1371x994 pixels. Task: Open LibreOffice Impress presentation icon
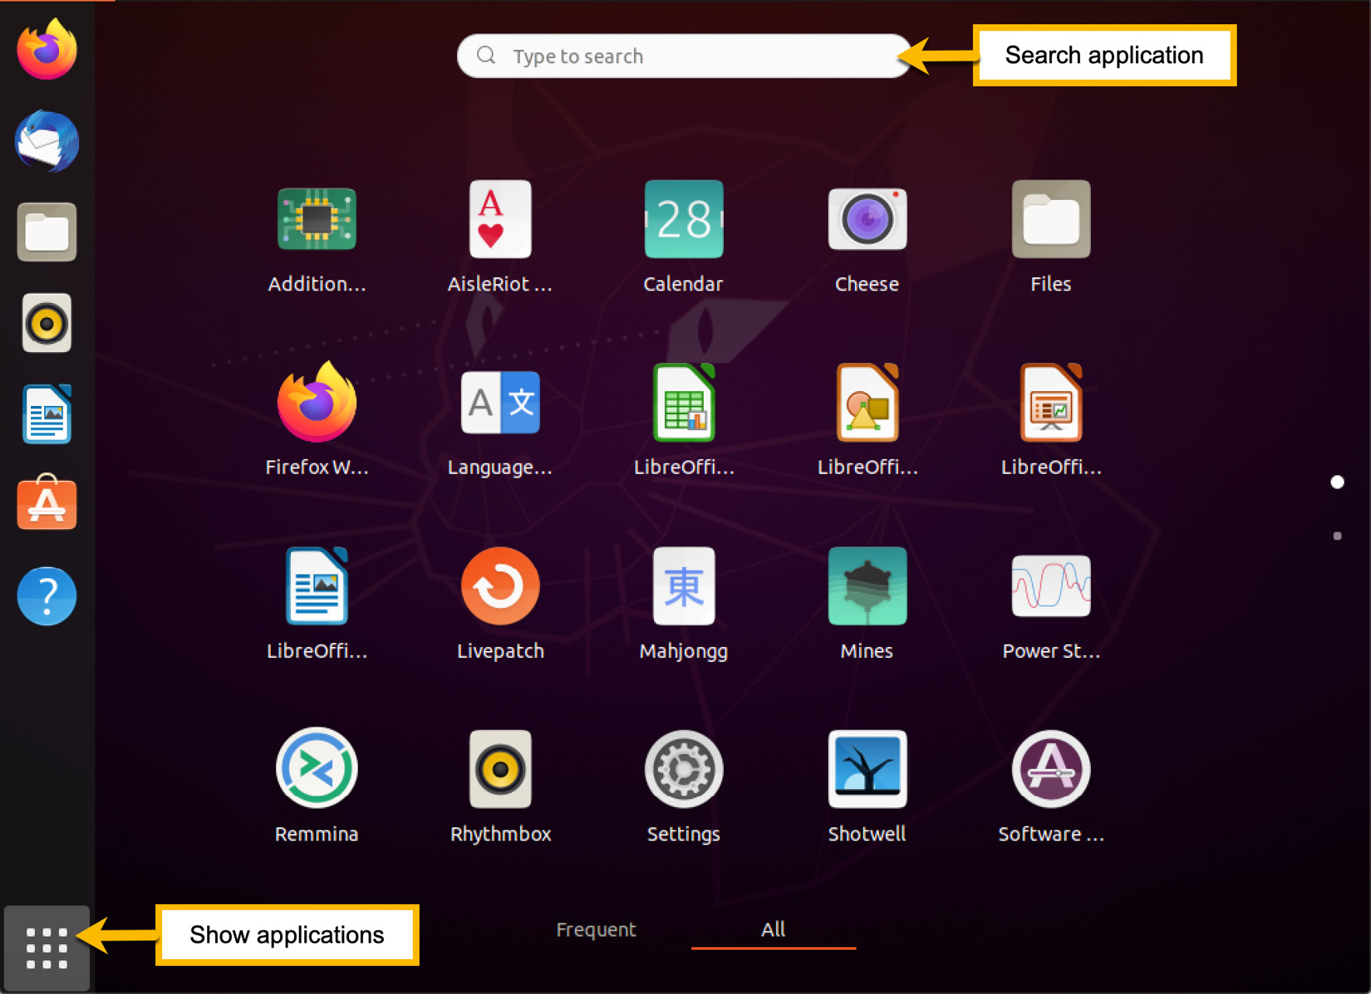tap(1051, 403)
